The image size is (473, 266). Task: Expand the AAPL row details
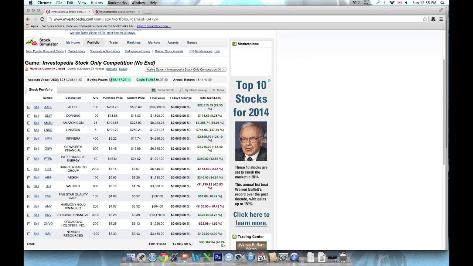click(x=28, y=107)
